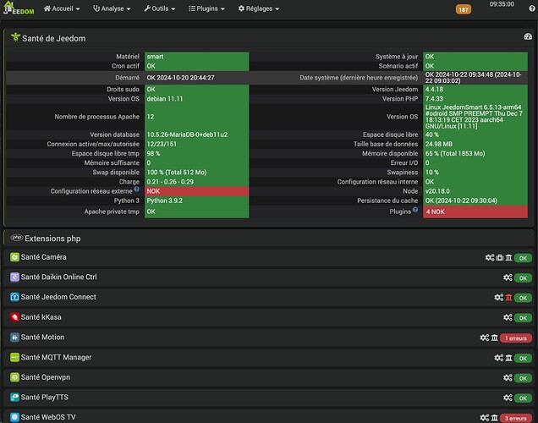Click the red NOK cell for réseau externe
This screenshot has width=538, height=423.
point(196,191)
